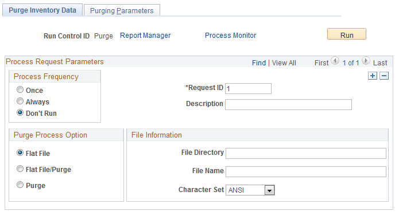Go to the First row link
Image resolution: width=399 pixels, height=215 pixels.
point(321,62)
